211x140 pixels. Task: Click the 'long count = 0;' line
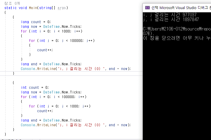(x=36, y=22)
